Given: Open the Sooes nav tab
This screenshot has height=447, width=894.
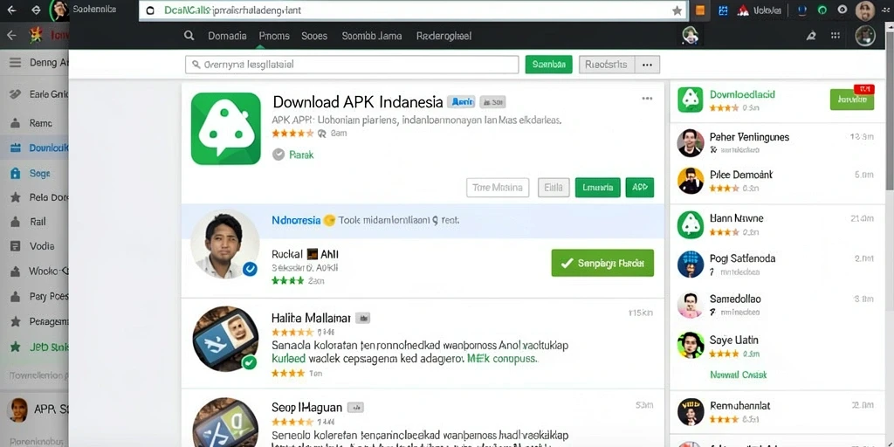Looking at the screenshot, I should (314, 36).
